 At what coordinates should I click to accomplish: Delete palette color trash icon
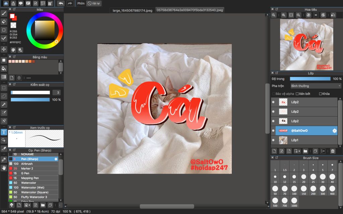19,78
